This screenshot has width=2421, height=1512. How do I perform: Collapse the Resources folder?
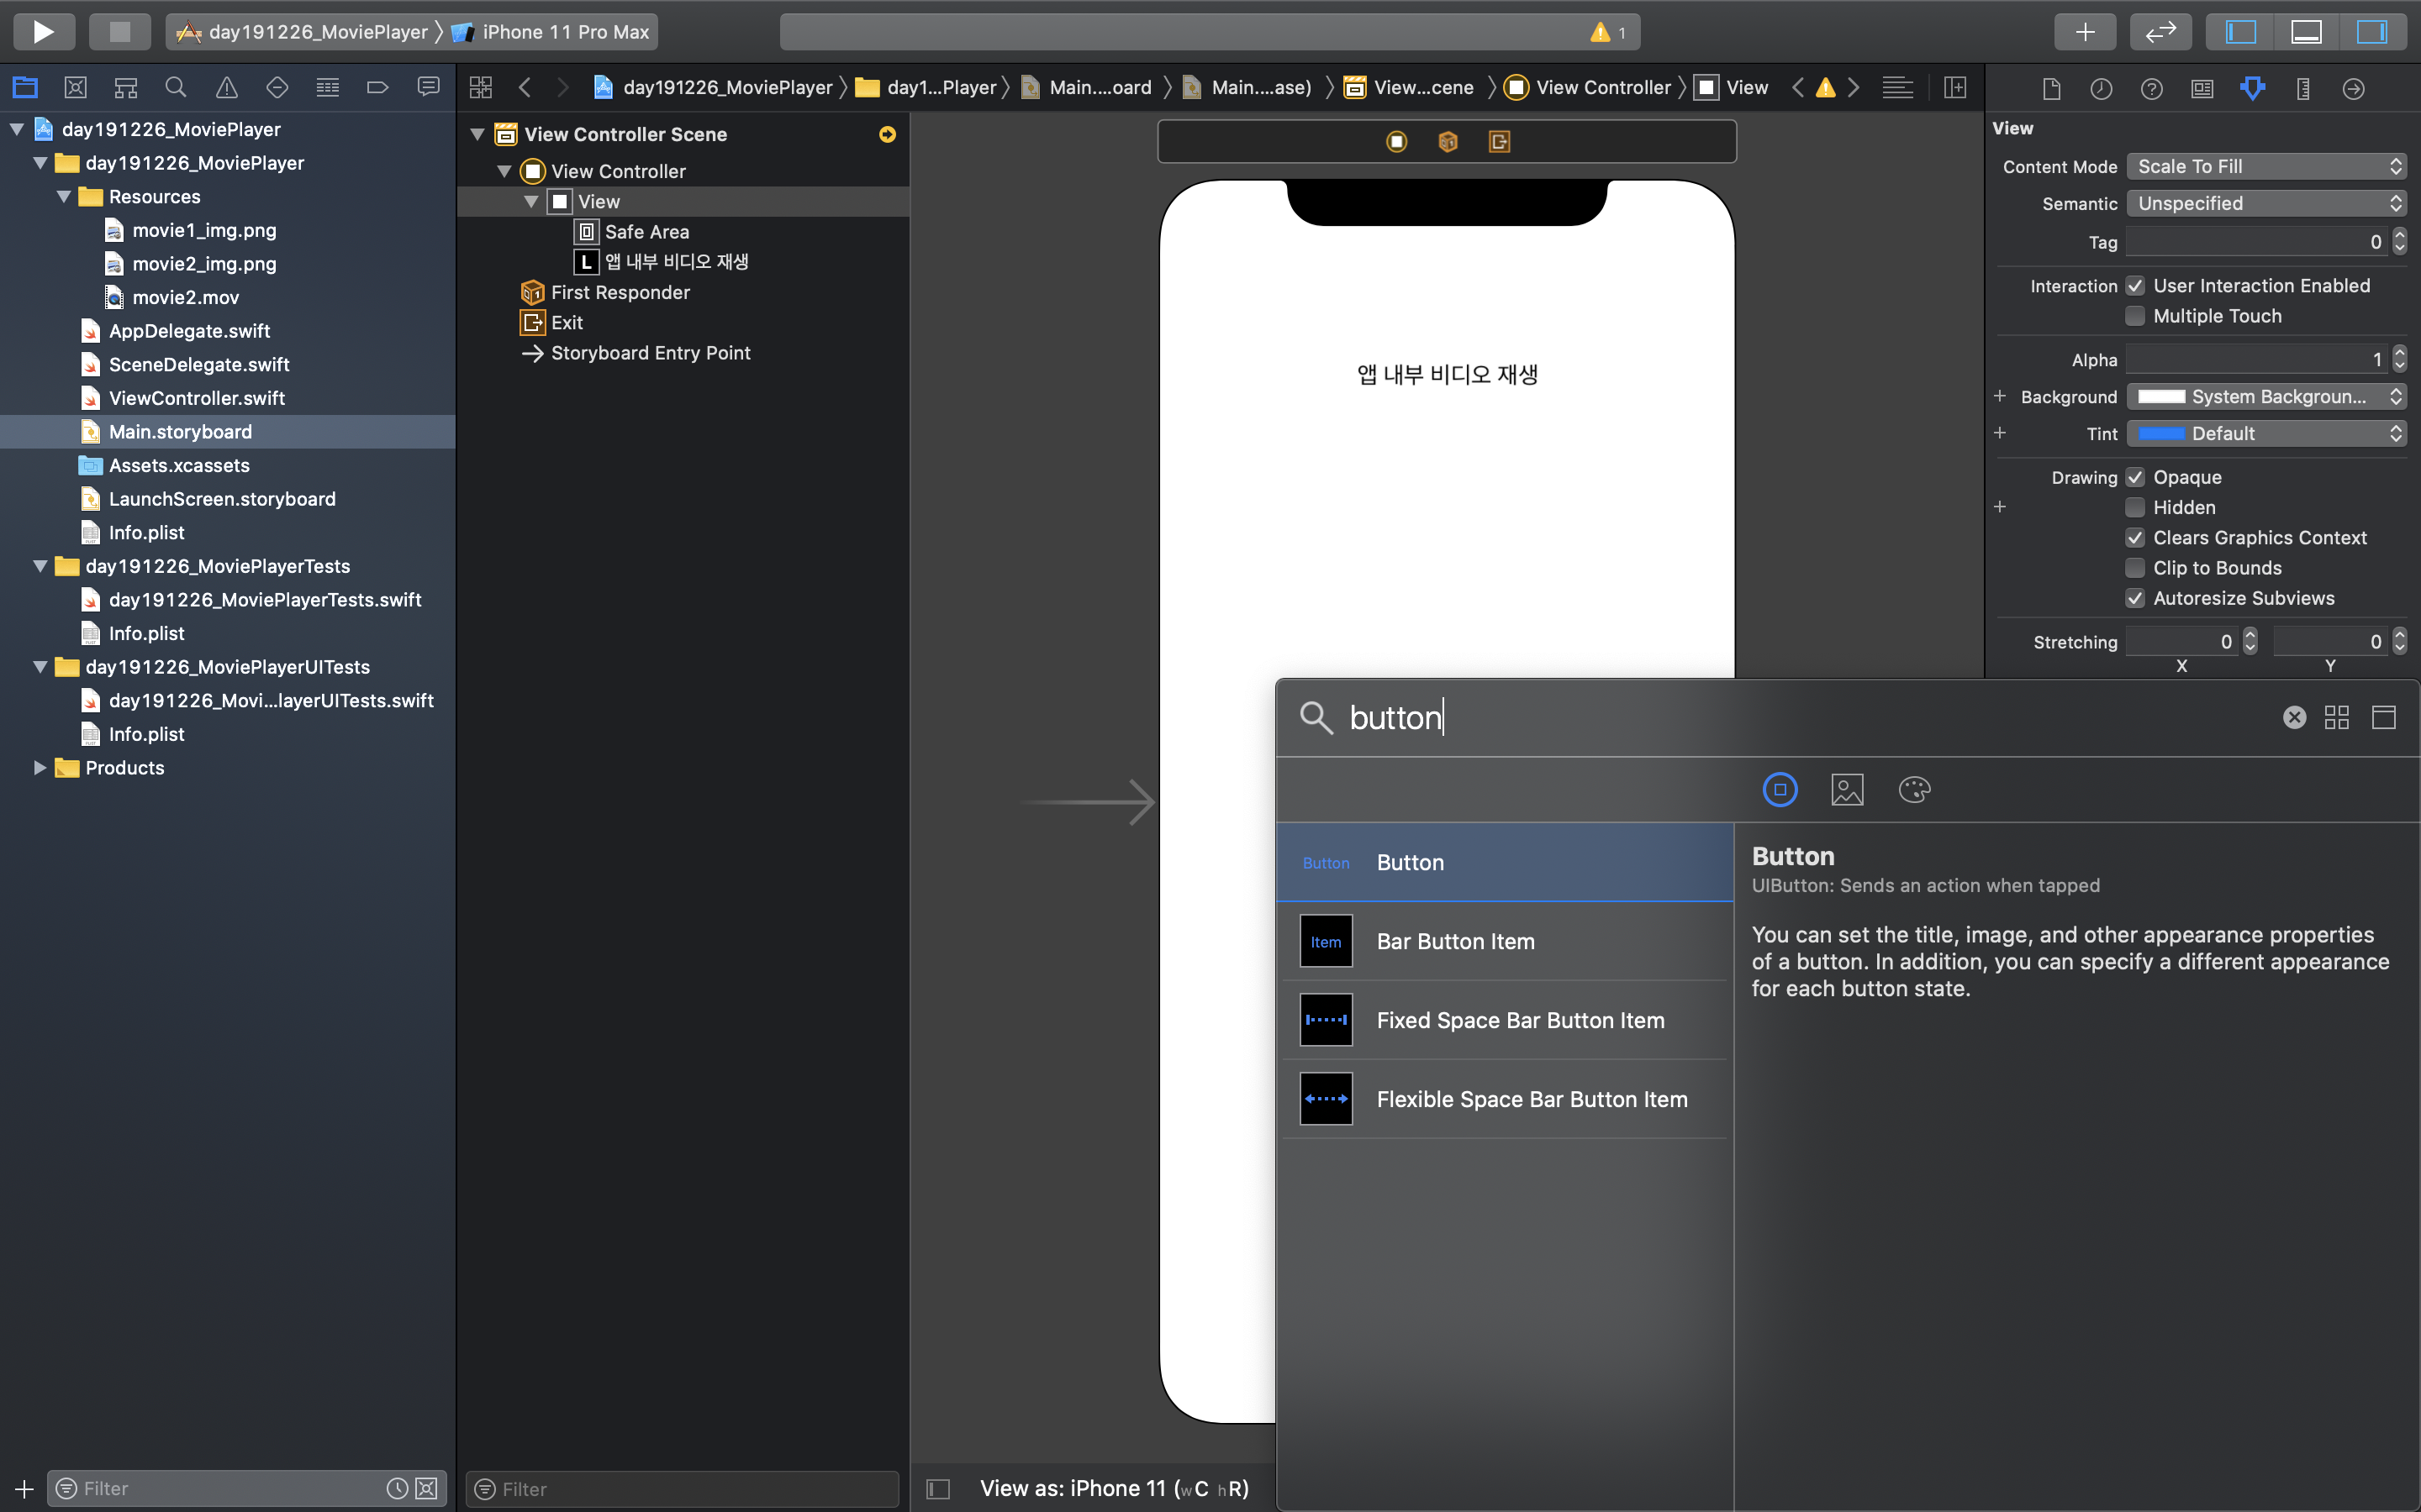click(64, 197)
